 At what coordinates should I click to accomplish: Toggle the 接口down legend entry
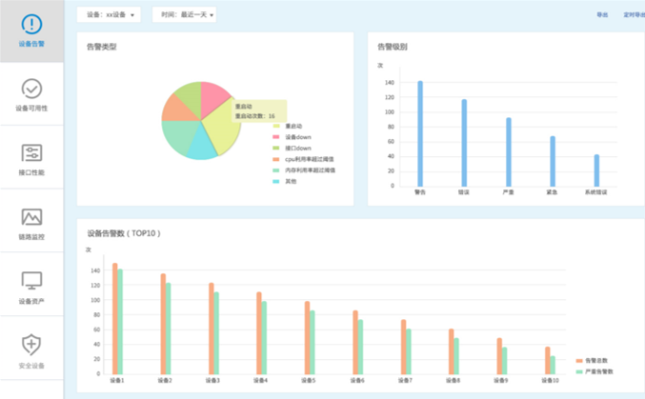292,149
